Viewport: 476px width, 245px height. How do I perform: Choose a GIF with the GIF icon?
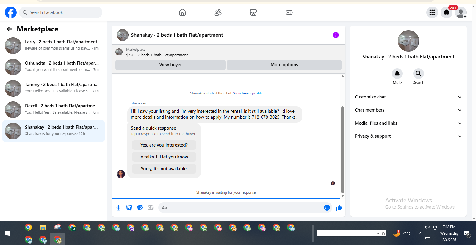click(151, 208)
